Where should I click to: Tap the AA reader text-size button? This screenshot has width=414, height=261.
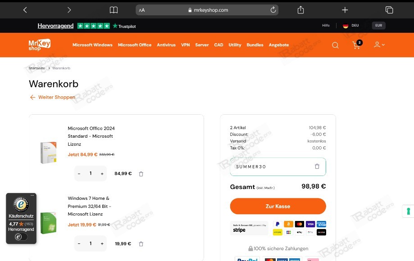coord(142,10)
